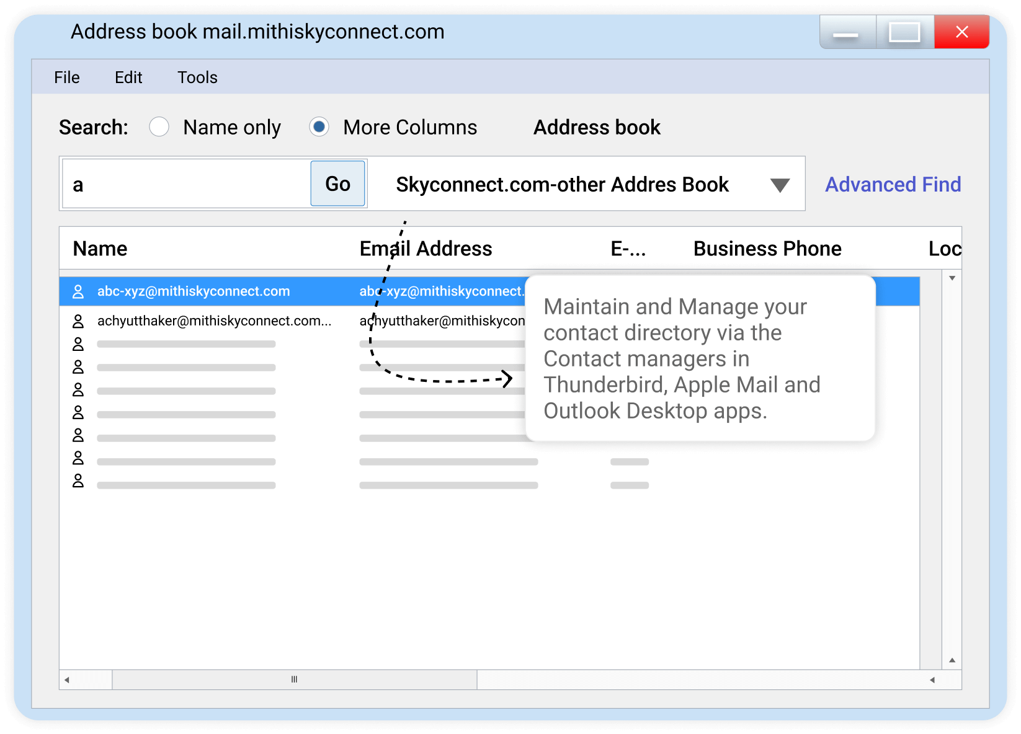Open the Edit menu

(x=128, y=77)
